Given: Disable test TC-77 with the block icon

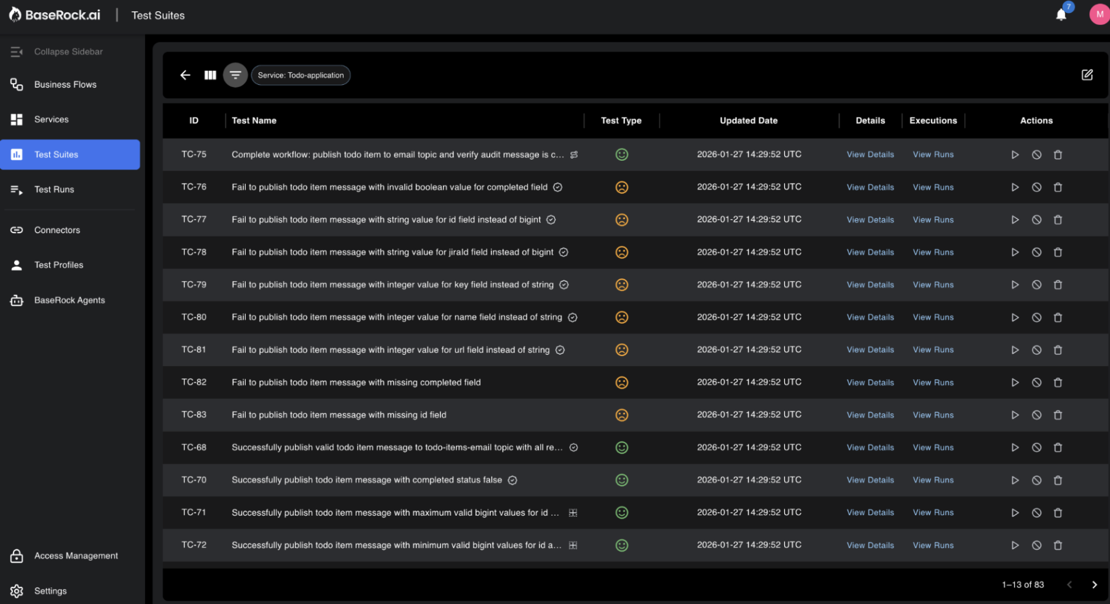Looking at the screenshot, I should coord(1036,220).
